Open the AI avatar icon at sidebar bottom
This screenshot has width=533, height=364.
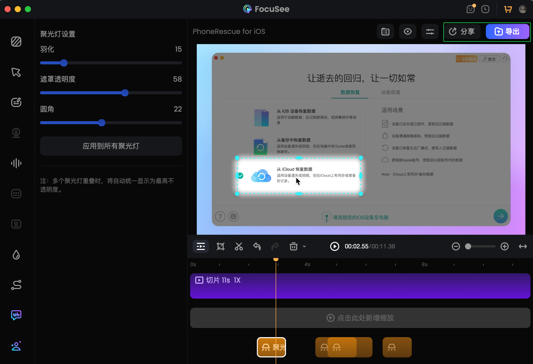point(16,346)
